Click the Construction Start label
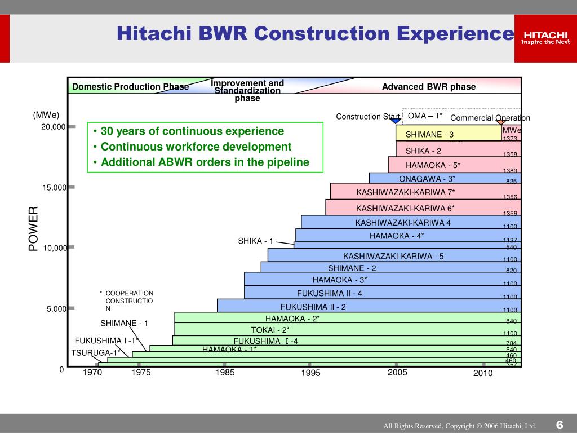 367,116
